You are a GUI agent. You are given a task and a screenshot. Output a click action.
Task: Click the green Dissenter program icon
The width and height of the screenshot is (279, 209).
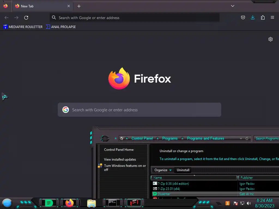point(155,194)
